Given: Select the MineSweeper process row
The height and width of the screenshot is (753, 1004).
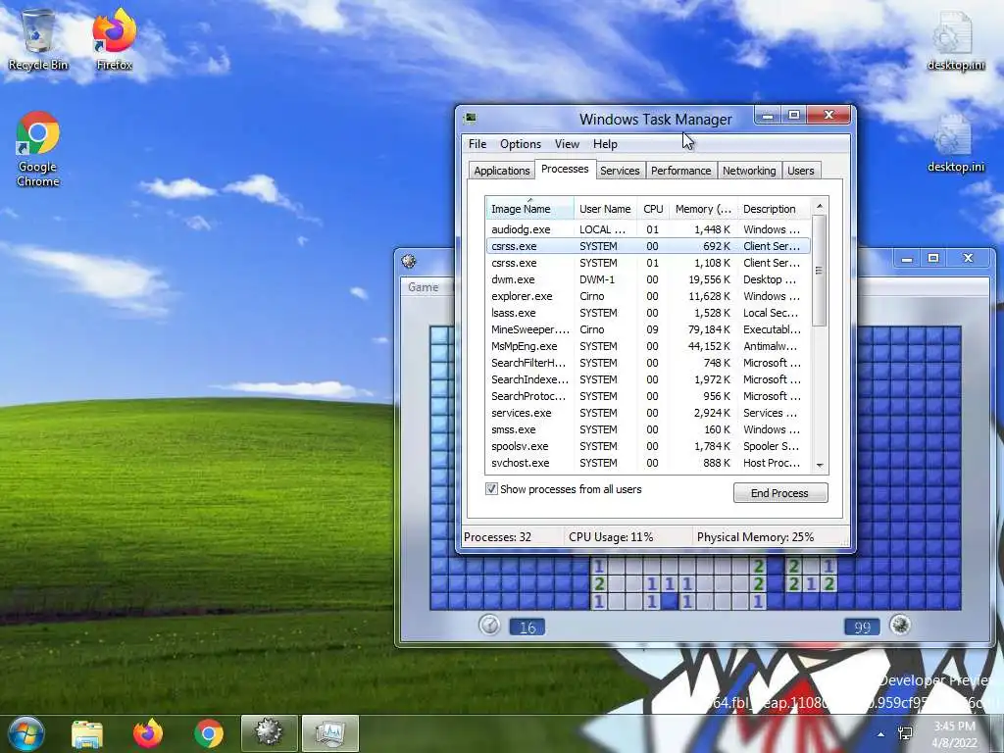Looking at the screenshot, I should click(x=647, y=329).
